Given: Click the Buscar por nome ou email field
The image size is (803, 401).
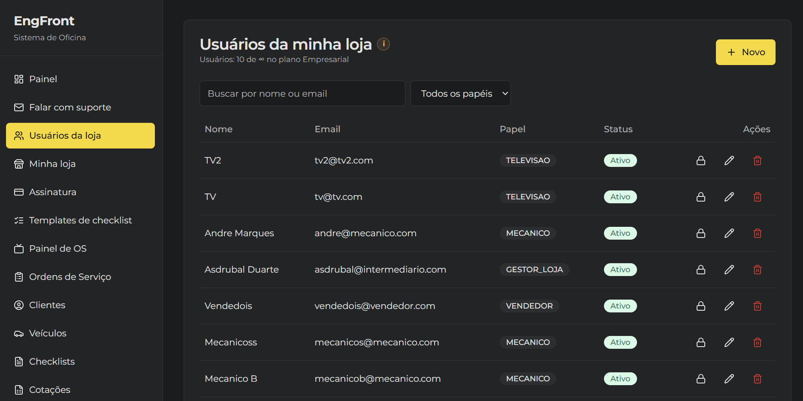Looking at the screenshot, I should point(302,93).
